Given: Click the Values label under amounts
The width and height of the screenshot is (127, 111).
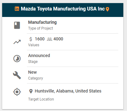Looking at the screenshot, I should pyautogui.click(x=34, y=45).
